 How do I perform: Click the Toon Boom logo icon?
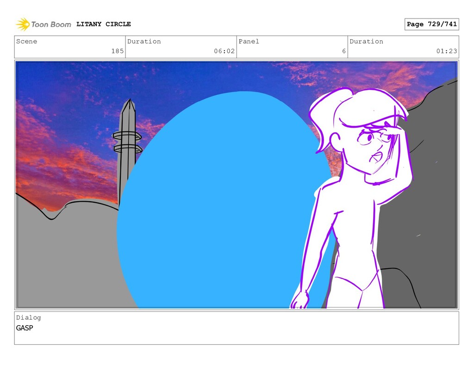tap(23, 24)
